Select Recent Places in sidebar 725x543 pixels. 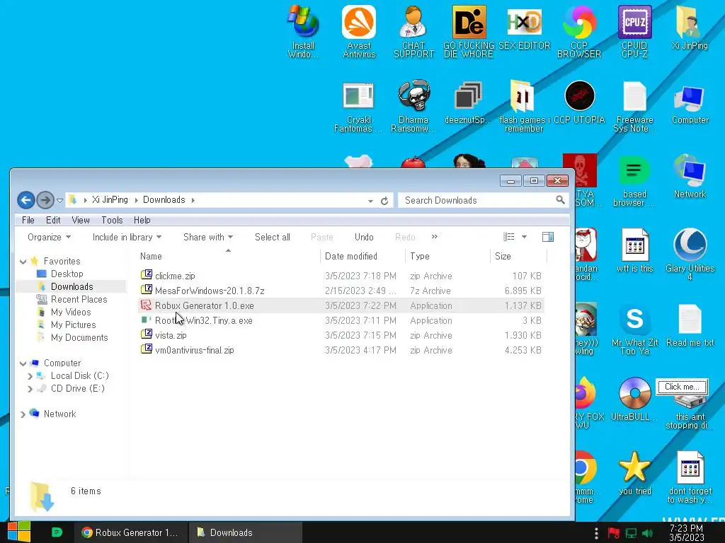point(79,299)
